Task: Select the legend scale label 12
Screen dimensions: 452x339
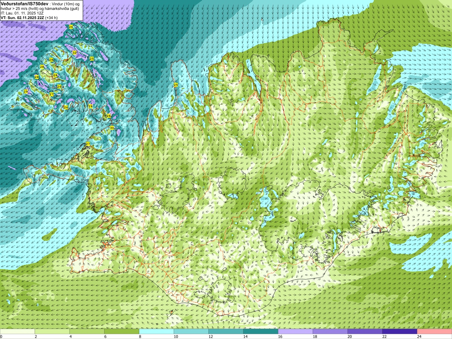Action: point(210,337)
